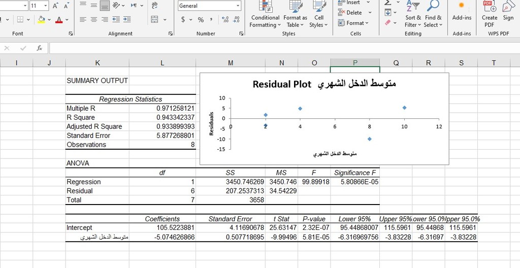Toggle bottom align for cell text

pyautogui.click(x=104, y=6)
